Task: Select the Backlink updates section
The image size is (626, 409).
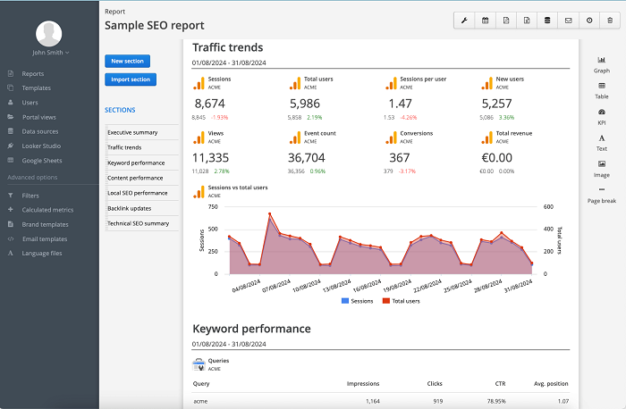Action: [131, 207]
